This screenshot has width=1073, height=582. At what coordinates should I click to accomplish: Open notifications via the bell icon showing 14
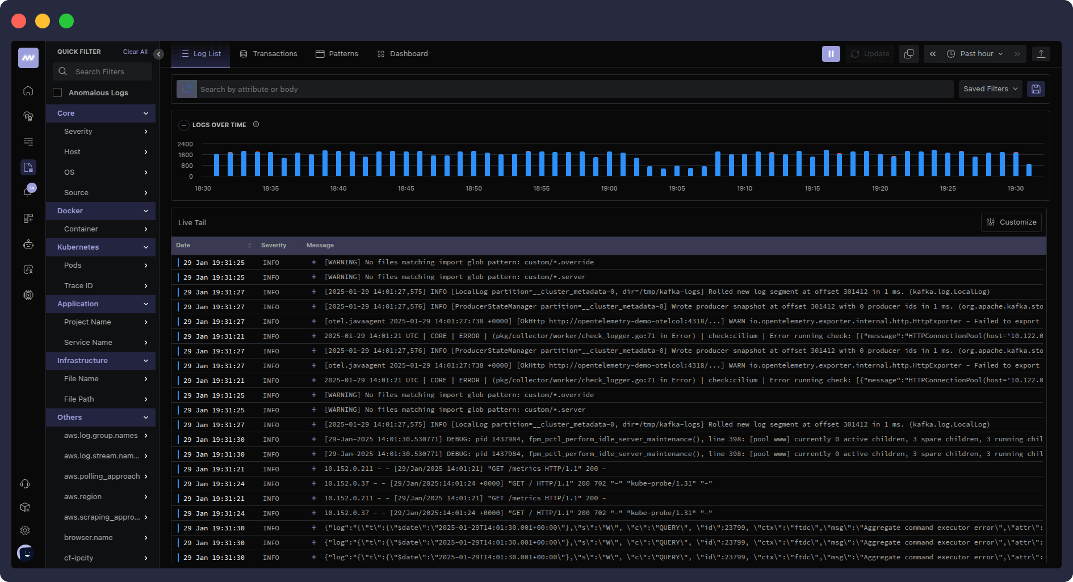[27, 191]
